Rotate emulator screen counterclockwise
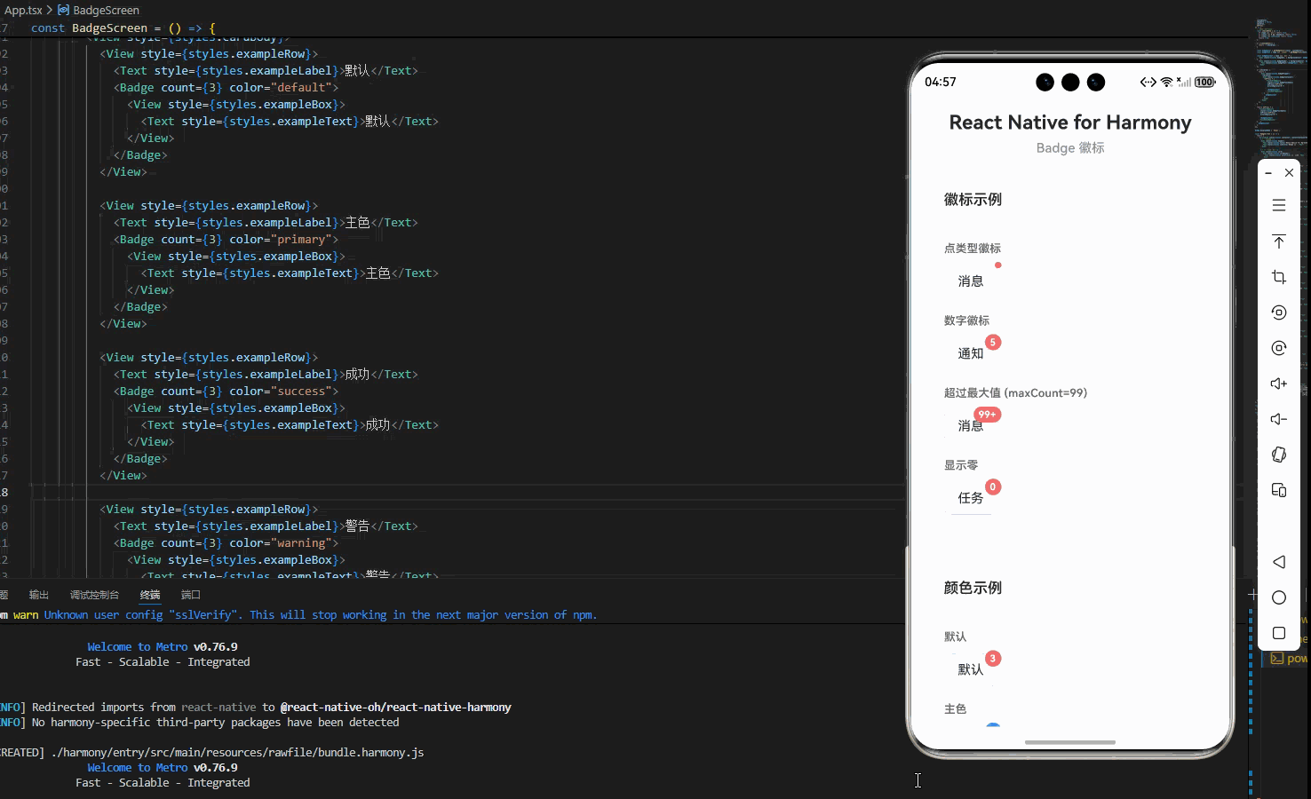Viewport: 1311px width, 799px height. (x=1279, y=312)
